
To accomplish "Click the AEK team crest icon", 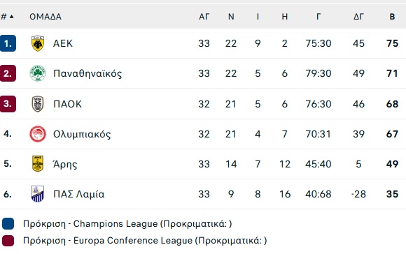I will click(x=38, y=43).
